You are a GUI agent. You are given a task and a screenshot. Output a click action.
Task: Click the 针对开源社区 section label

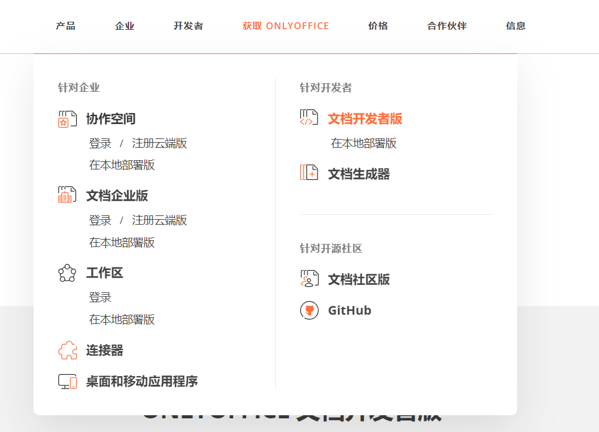click(x=331, y=248)
